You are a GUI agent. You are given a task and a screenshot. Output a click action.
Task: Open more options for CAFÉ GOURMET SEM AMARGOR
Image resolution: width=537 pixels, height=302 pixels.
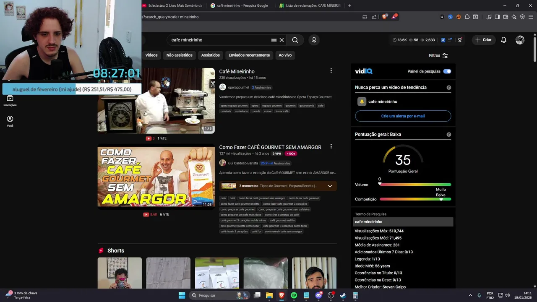(x=331, y=146)
